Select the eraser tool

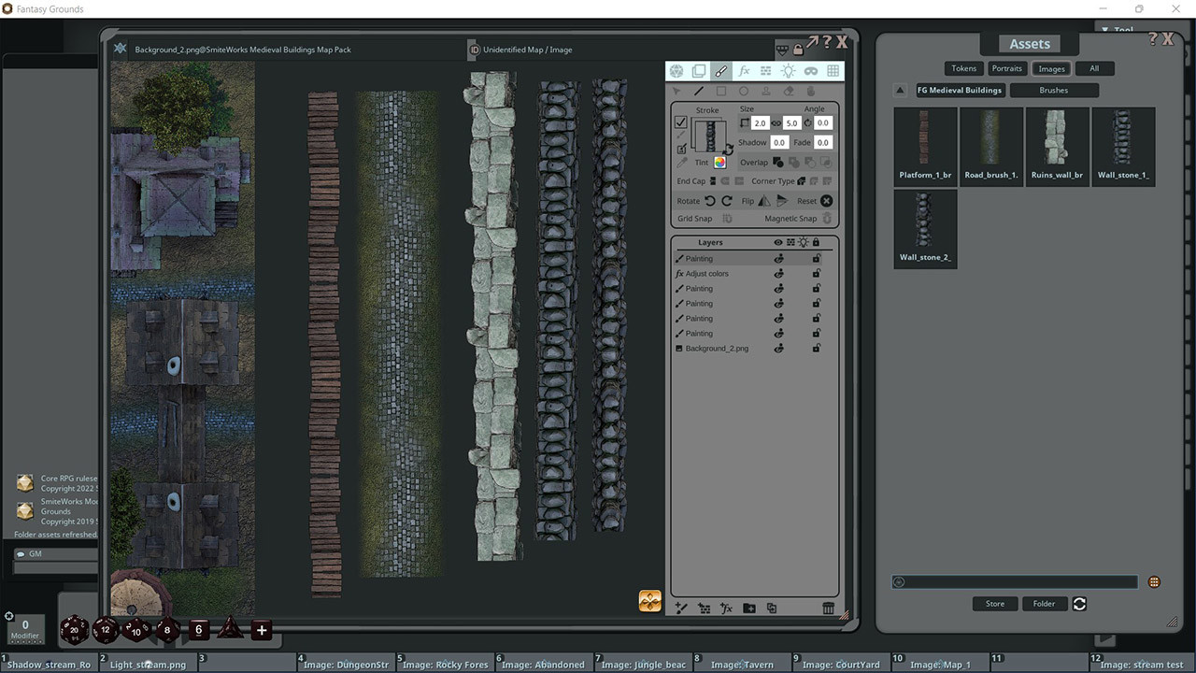point(788,91)
